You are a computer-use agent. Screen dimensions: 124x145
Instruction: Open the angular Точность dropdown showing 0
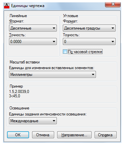click(x=89, y=42)
